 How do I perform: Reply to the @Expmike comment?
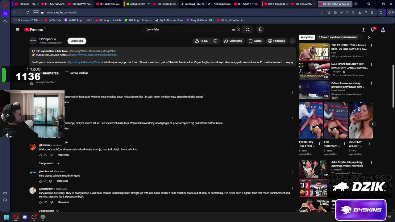pos(64,155)
